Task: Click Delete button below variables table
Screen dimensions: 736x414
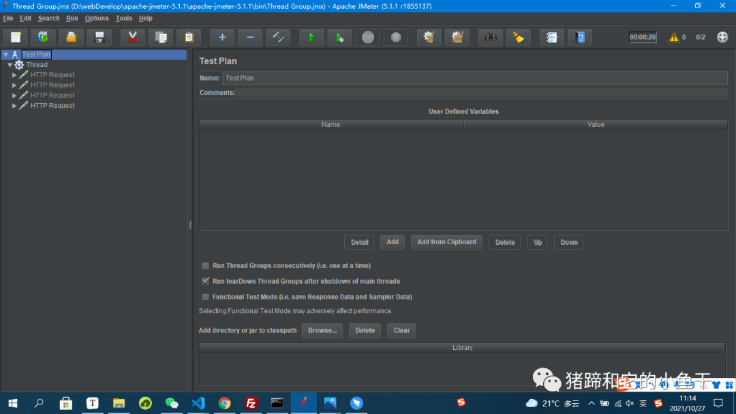Action: pyautogui.click(x=504, y=243)
